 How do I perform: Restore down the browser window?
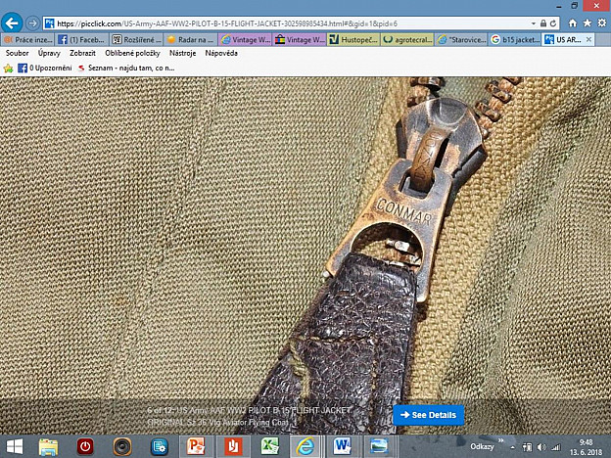pyautogui.click(x=575, y=6)
